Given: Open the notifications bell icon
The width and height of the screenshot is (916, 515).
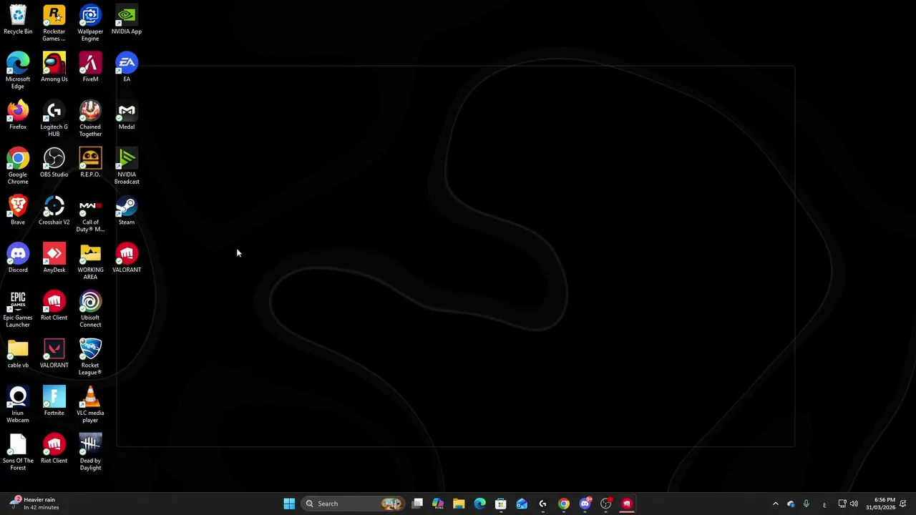Looking at the screenshot, I should pos(904,504).
